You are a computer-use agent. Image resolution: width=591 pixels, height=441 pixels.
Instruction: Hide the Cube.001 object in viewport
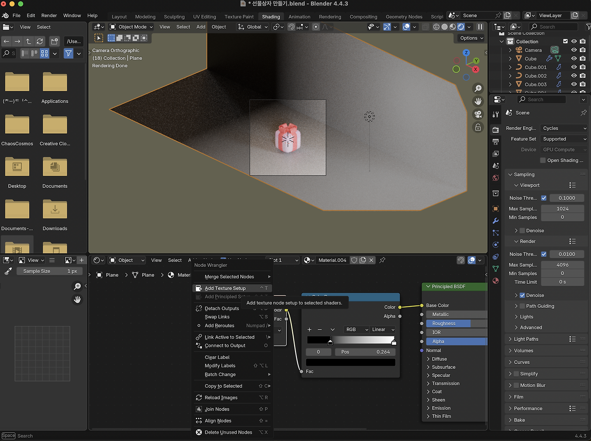(x=574, y=67)
